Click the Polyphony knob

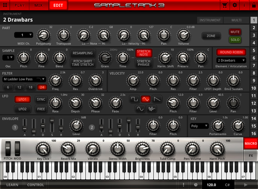click(44, 35)
